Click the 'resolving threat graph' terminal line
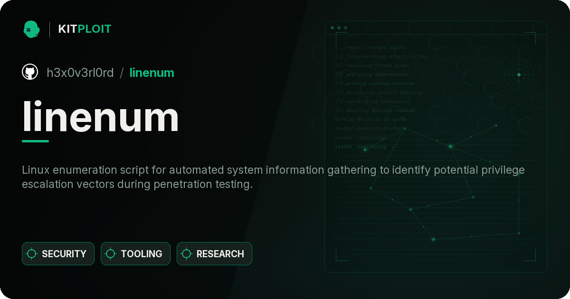This screenshot has height=299, width=570. 371,65
